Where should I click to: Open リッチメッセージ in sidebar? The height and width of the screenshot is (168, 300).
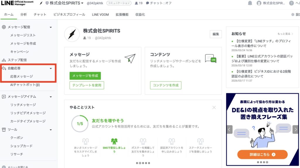[23, 105]
